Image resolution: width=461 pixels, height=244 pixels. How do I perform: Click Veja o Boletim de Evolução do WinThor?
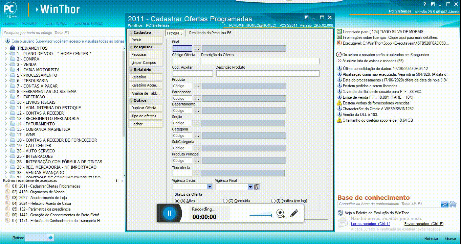(x=377, y=213)
